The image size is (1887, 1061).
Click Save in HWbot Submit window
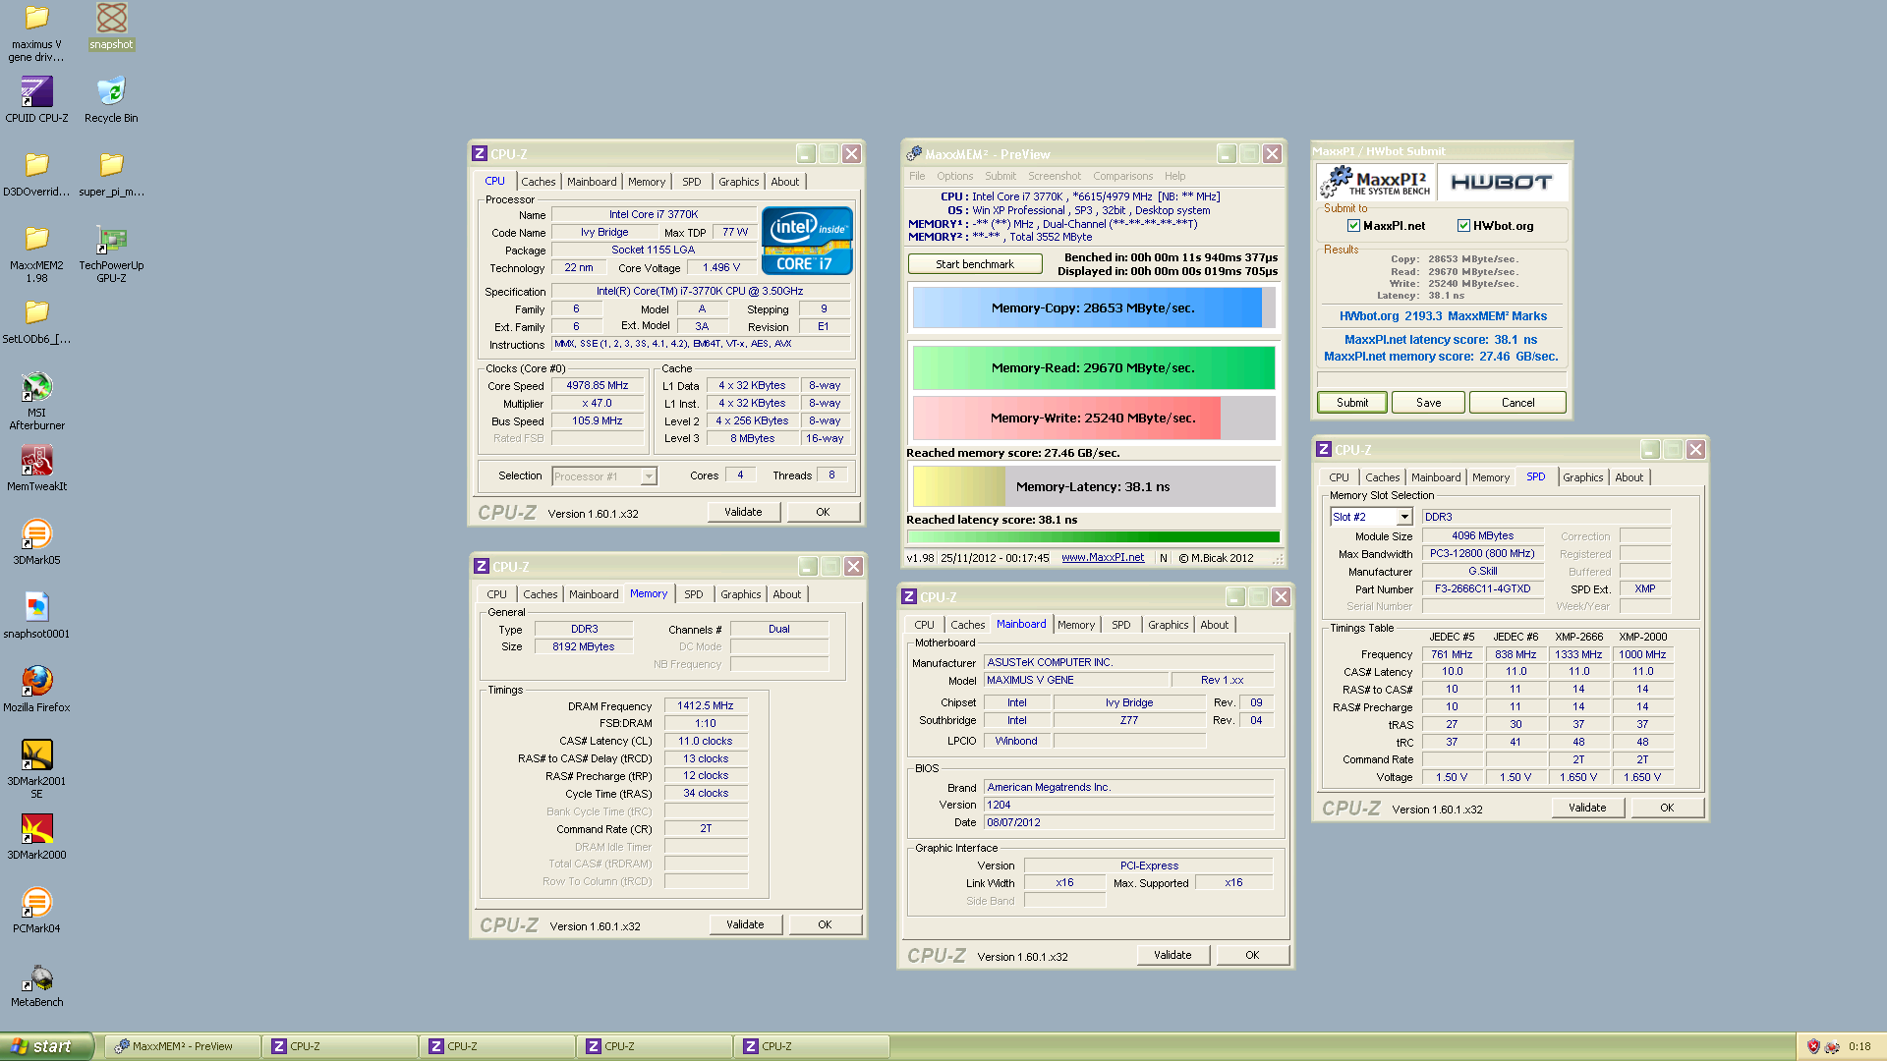(1429, 403)
